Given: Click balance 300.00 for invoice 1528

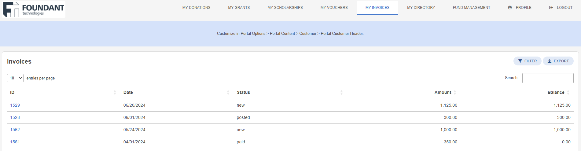Looking at the screenshot, I should coord(564,117).
